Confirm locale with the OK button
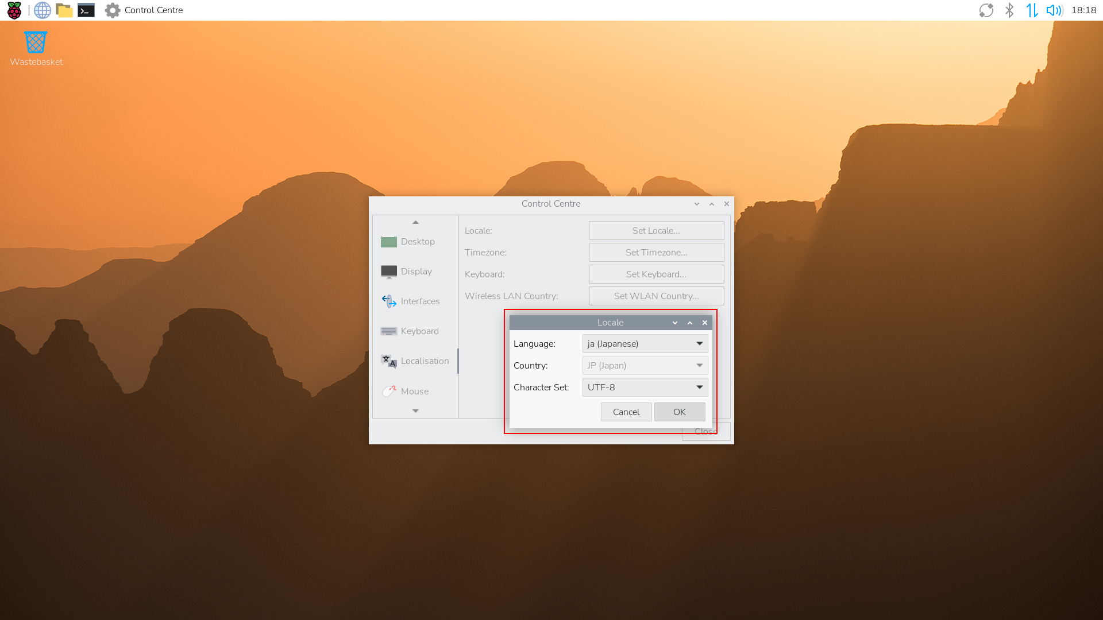 tap(679, 412)
